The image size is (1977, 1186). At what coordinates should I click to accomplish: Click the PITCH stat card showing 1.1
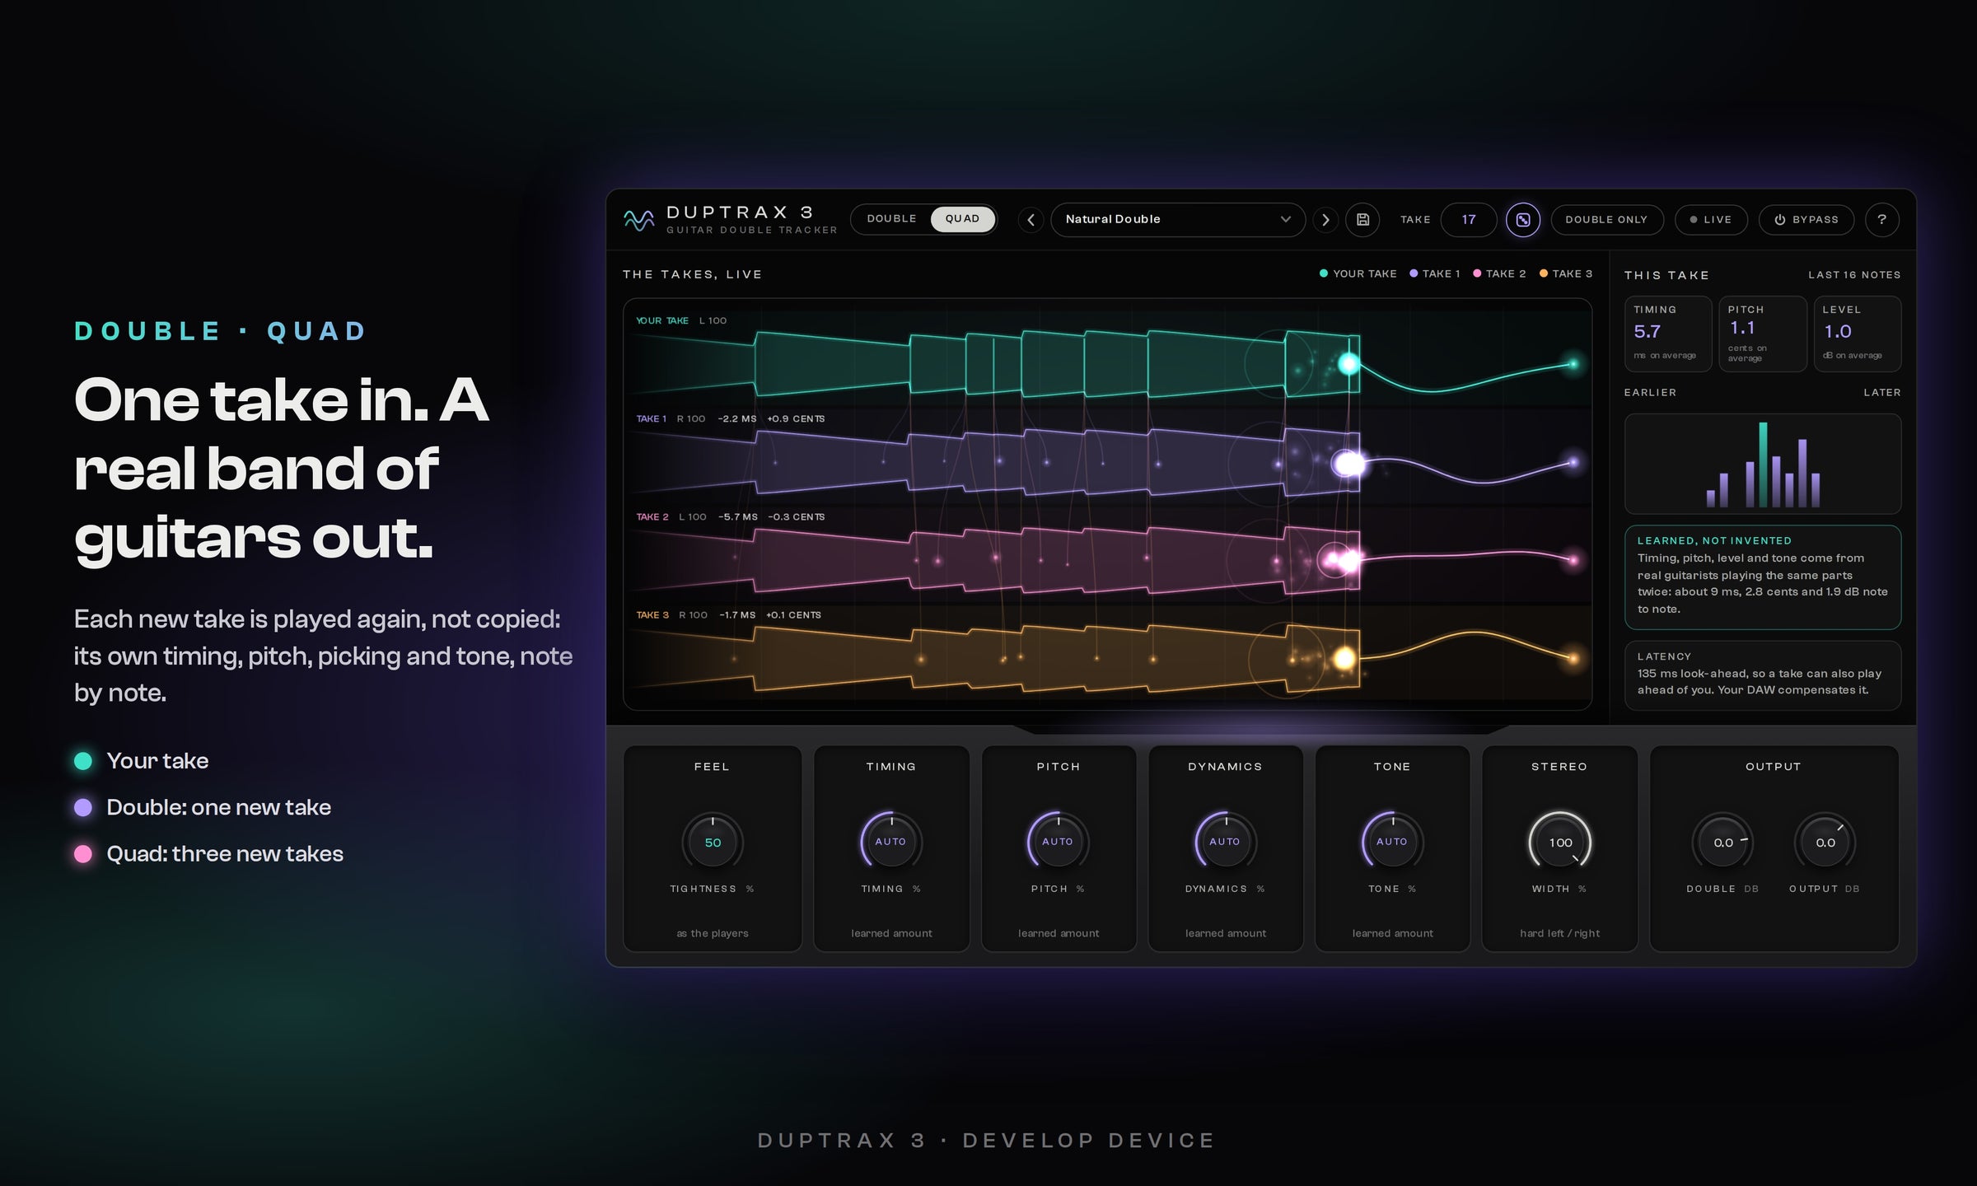(1762, 334)
